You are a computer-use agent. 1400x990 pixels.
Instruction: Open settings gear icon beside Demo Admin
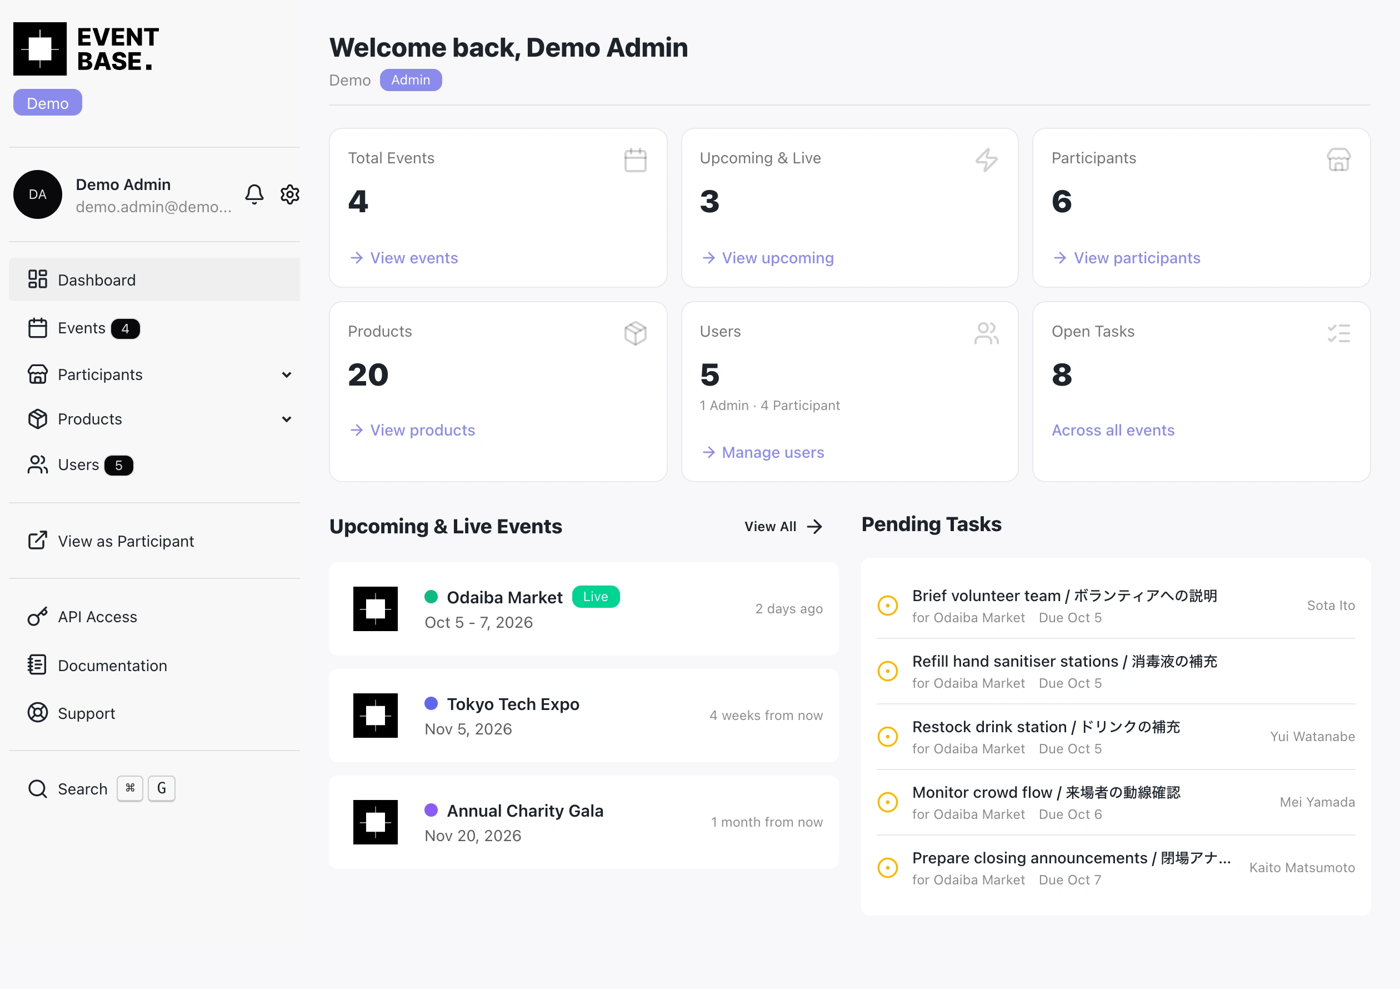coord(289,194)
